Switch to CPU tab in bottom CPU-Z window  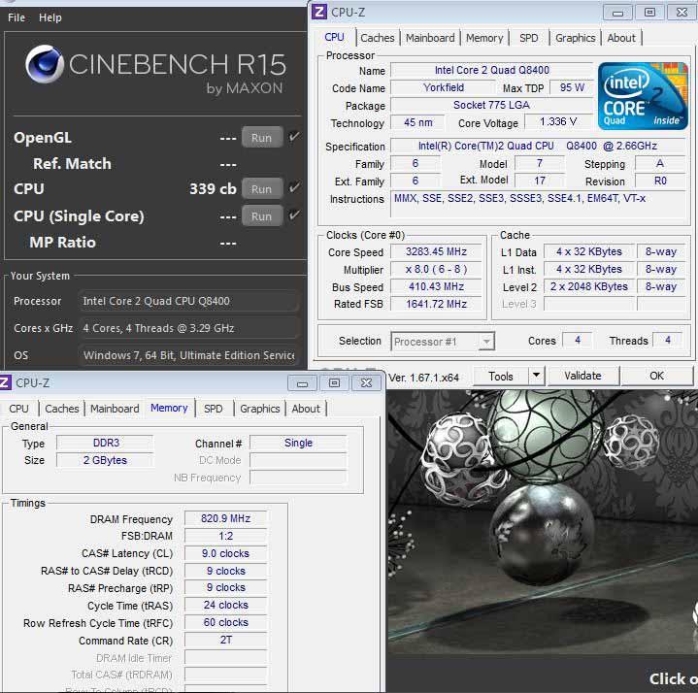[18, 409]
